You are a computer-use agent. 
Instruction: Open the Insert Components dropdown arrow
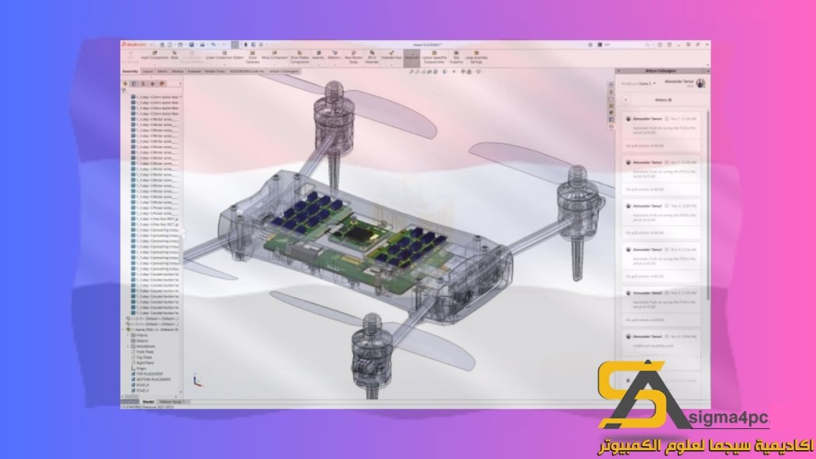click(154, 64)
